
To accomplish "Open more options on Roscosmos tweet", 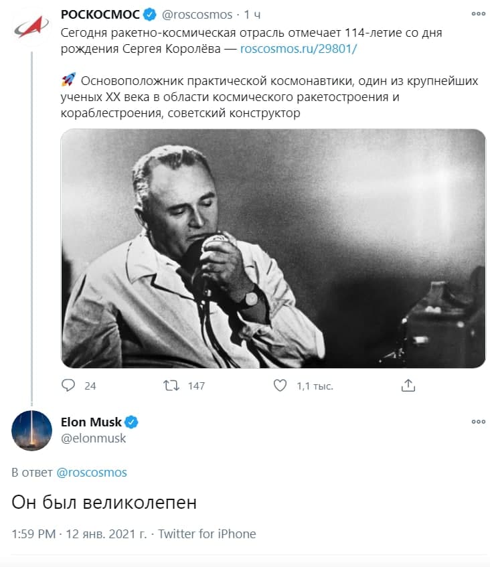I will pos(478,14).
